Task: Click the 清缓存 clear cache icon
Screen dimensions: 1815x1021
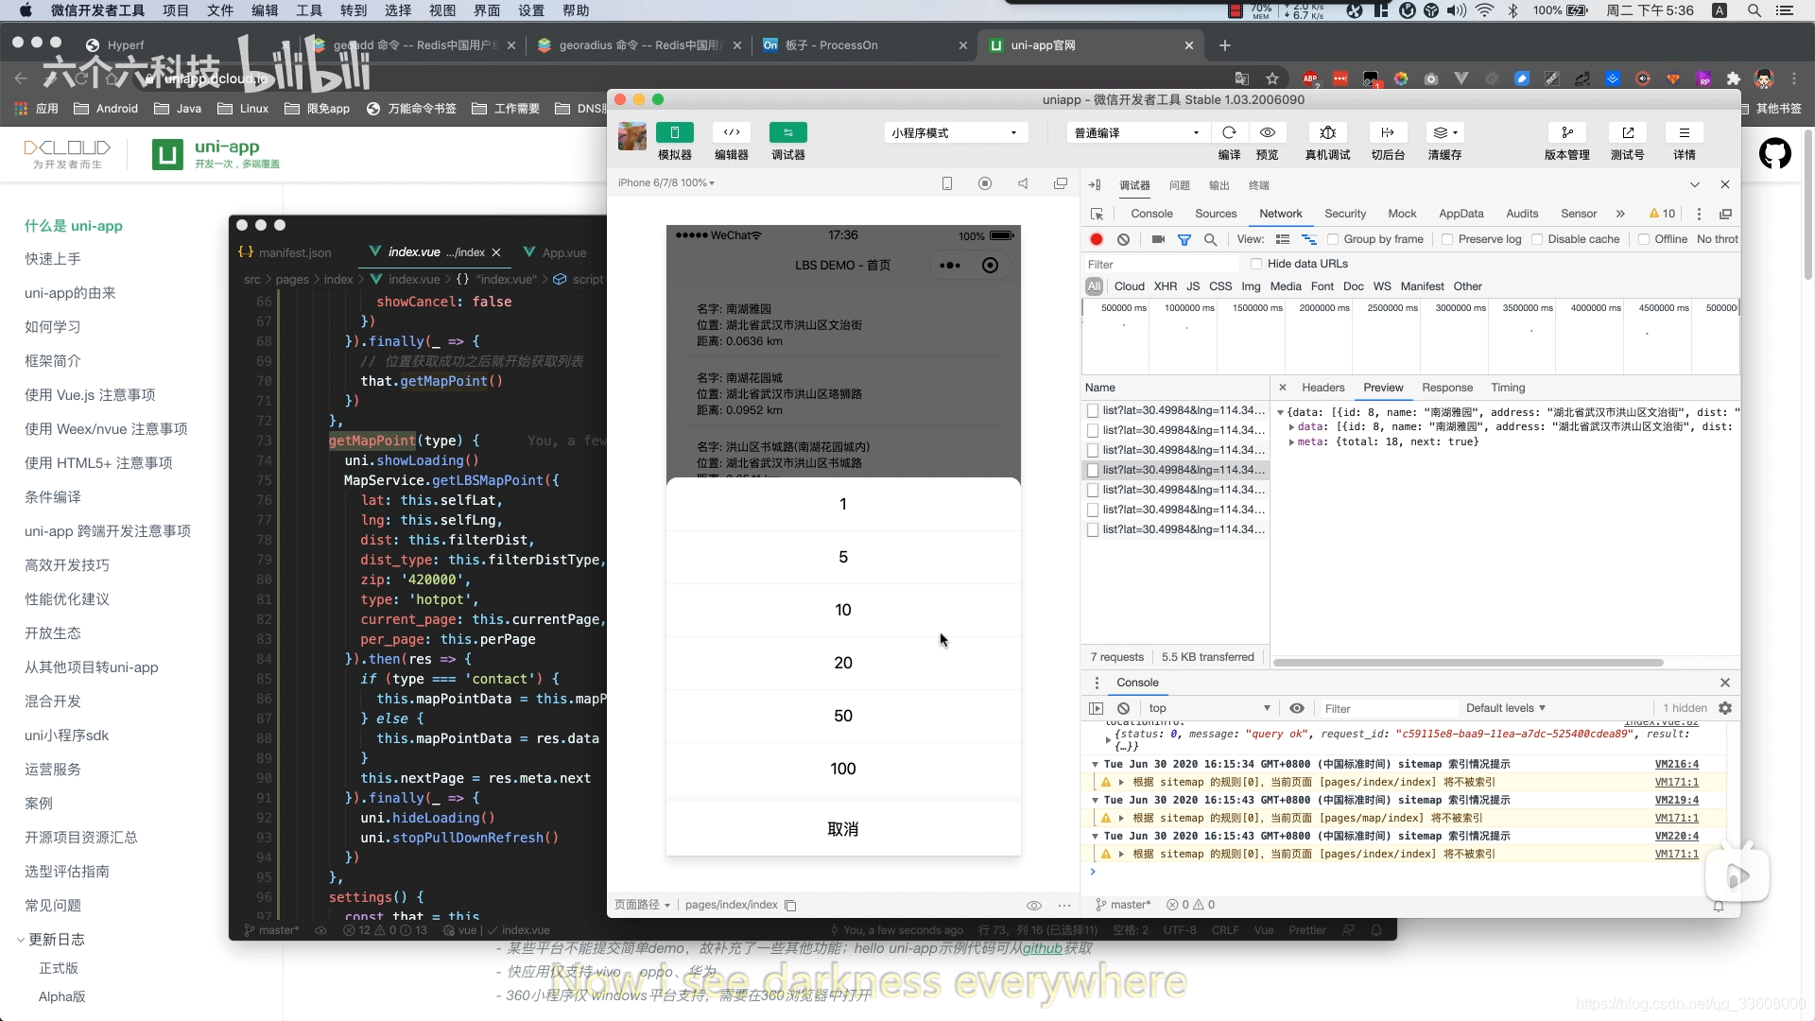Action: click(x=1443, y=133)
